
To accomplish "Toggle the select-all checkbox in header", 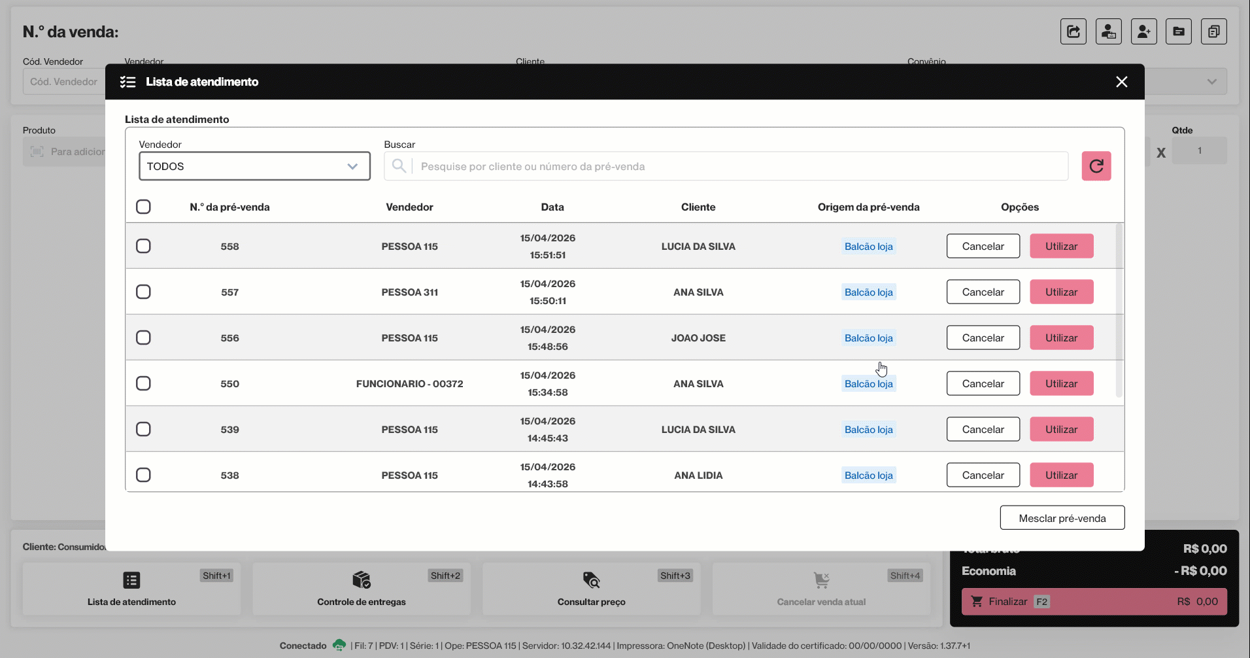I will (143, 207).
